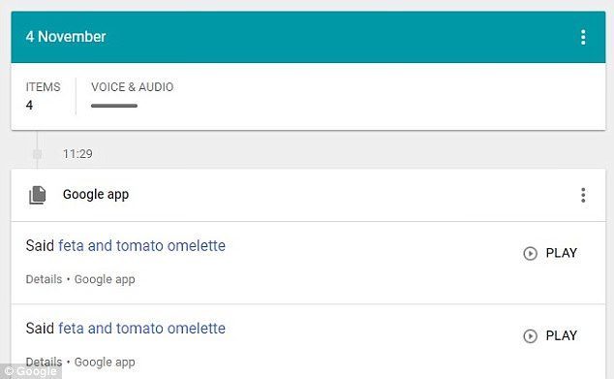Click Google app link under second recording
The height and width of the screenshot is (379, 614).
105,363
